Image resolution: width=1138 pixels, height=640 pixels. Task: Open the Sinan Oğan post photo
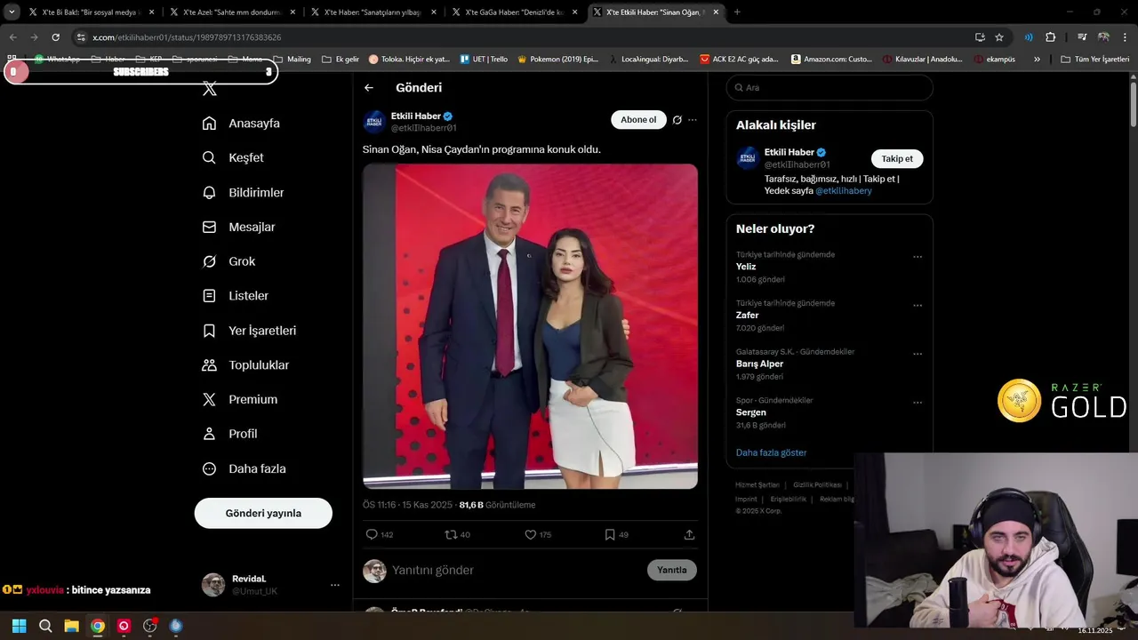point(530,326)
